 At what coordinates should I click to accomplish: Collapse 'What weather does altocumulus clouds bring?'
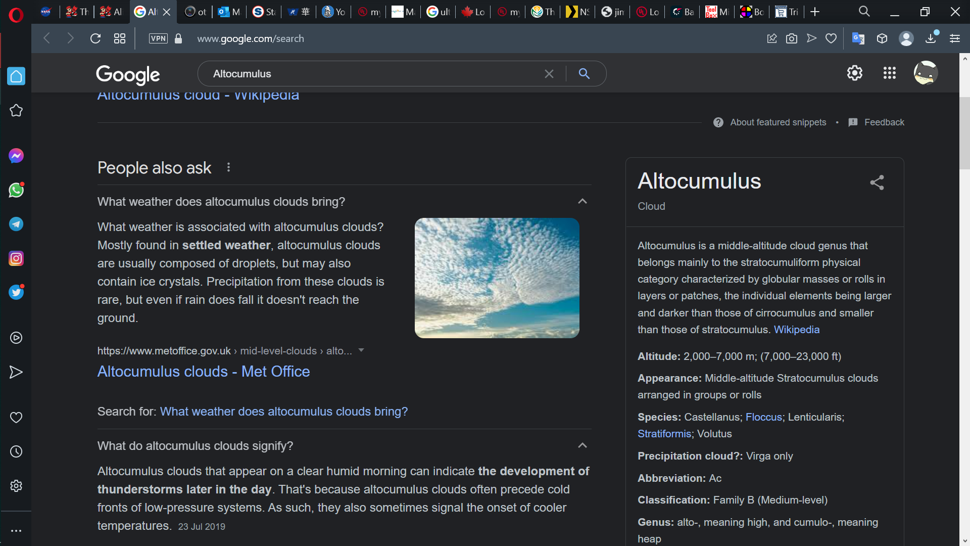point(583,201)
